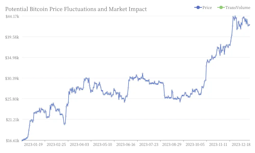Select the 2023-04-03 date axis label
Image resolution: width=255 pixels, height=153 pixels.
point(79,145)
